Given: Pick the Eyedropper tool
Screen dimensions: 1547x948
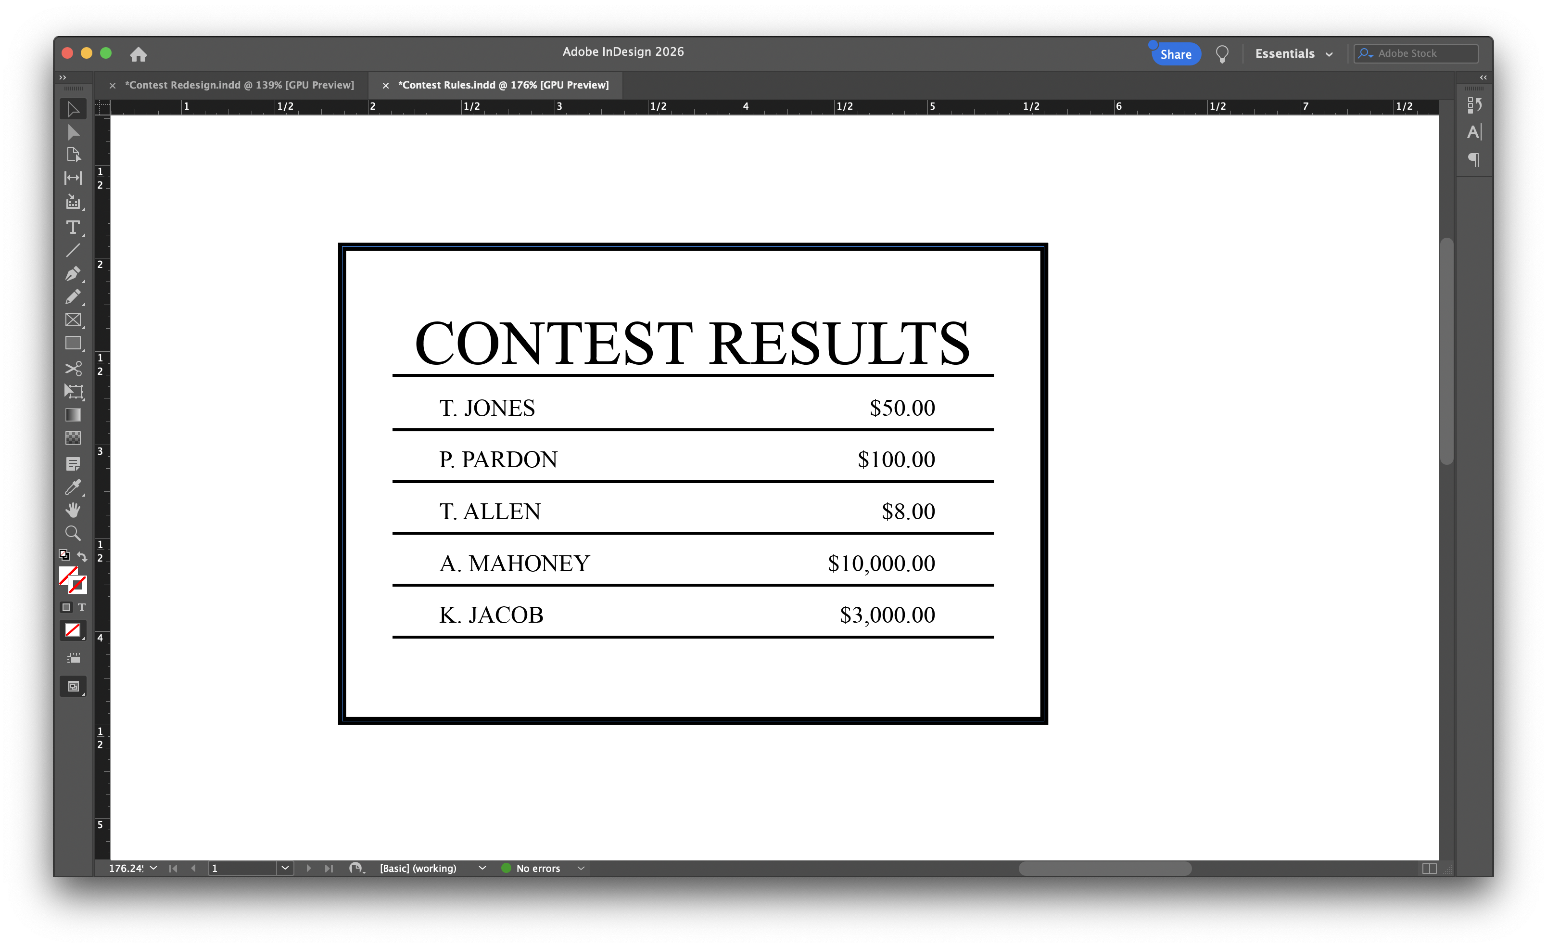Looking at the screenshot, I should pyautogui.click(x=74, y=487).
